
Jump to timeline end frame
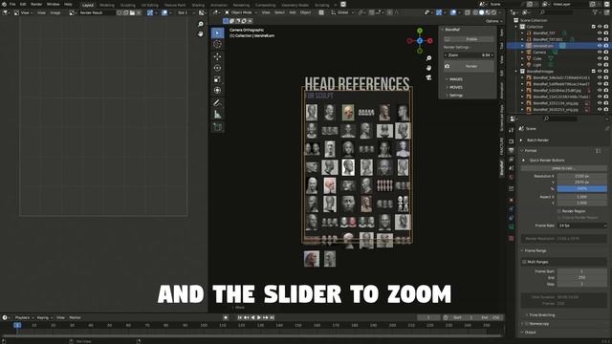(272, 317)
